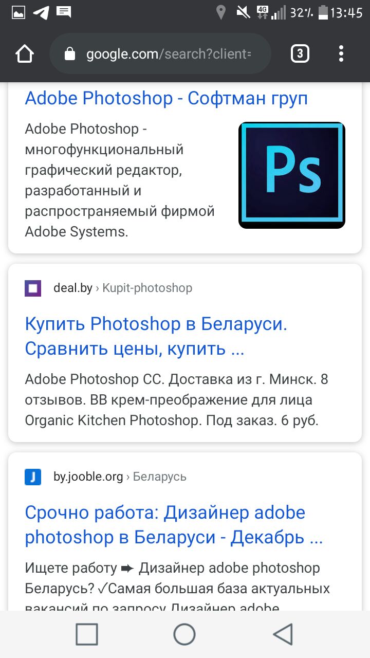Tap the message notification icon in status bar
Screen dimensions: 370x658
point(64,13)
